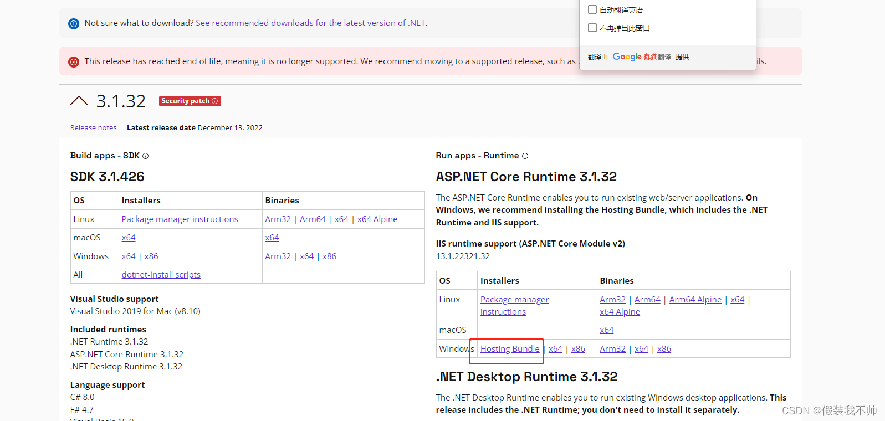Open ASP.NET Runtime Linux Package manager instructions
The width and height of the screenshot is (885, 421).
[514, 306]
